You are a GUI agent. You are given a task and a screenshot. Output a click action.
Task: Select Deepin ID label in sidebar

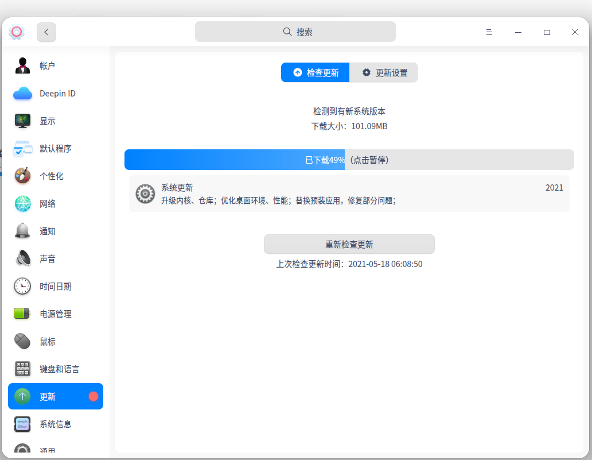tap(58, 94)
